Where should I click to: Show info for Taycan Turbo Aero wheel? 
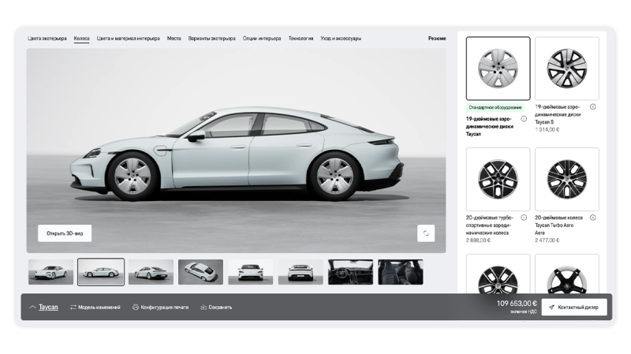(593, 218)
